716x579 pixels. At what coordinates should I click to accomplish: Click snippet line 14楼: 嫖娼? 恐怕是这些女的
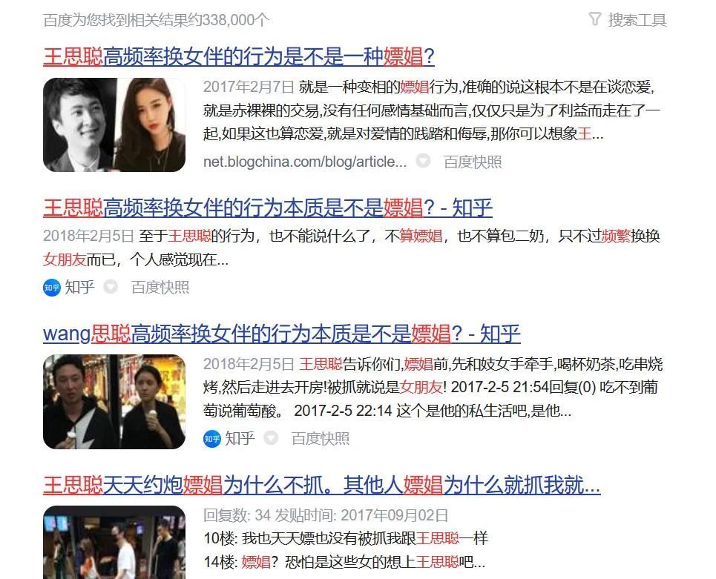(344, 562)
